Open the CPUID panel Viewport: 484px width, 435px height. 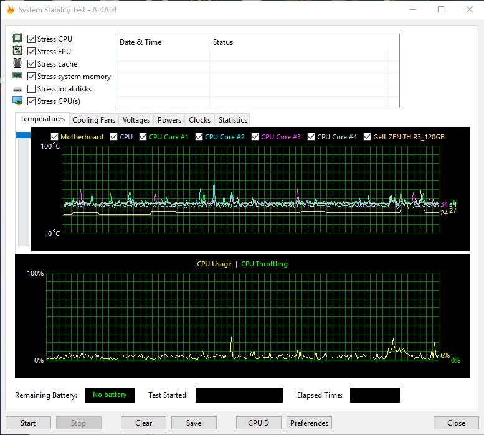[x=259, y=423]
